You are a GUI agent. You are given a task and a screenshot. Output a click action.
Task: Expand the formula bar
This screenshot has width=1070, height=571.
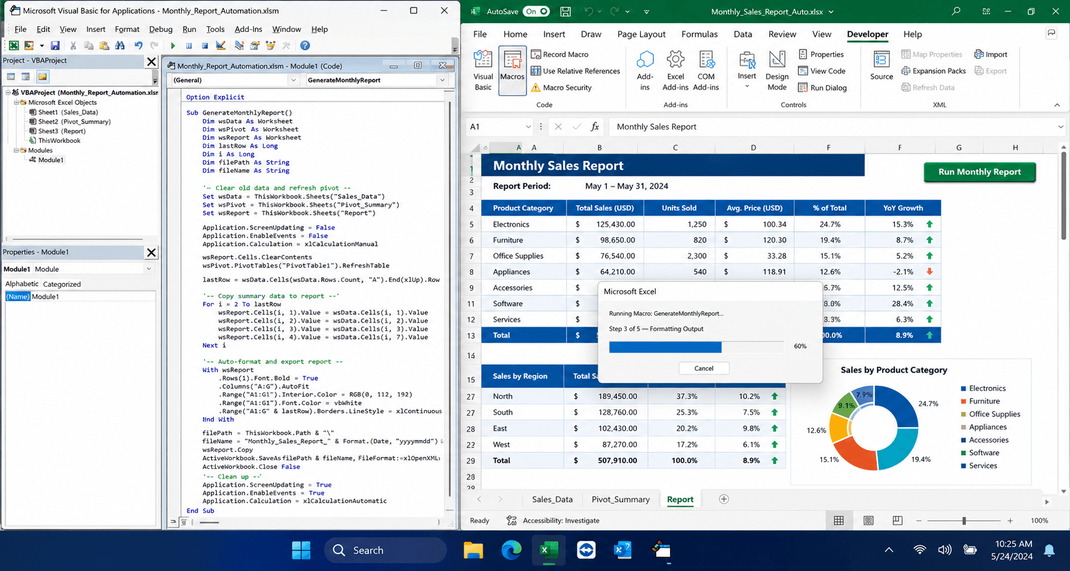[x=1061, y=127]
